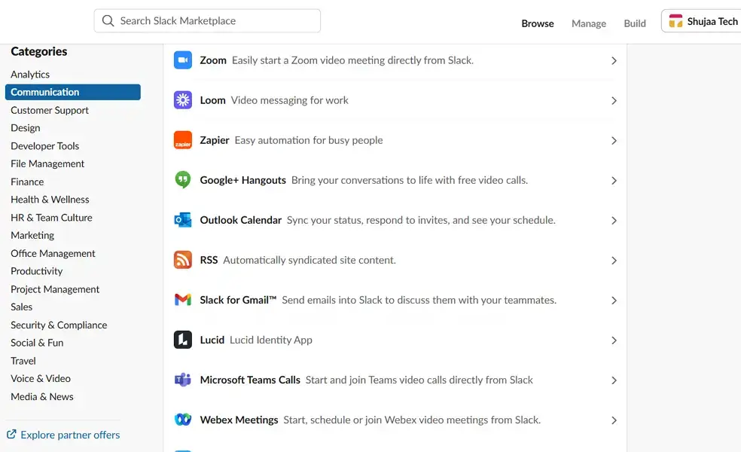741x452 pixels.
Task: Click the Loom app icon
Action: click(x=183, y=100)
